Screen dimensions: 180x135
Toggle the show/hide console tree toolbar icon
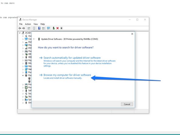[29, 28]
